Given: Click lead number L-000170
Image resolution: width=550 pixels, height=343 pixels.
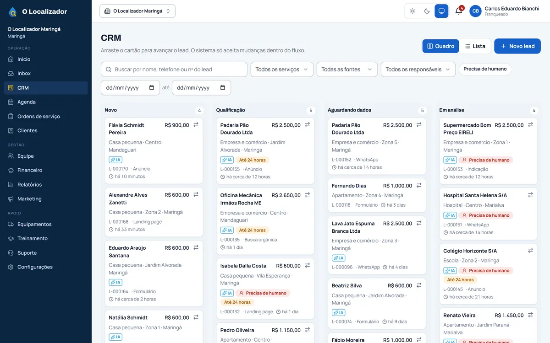Looking at the screenshot, I should (118, 169).
